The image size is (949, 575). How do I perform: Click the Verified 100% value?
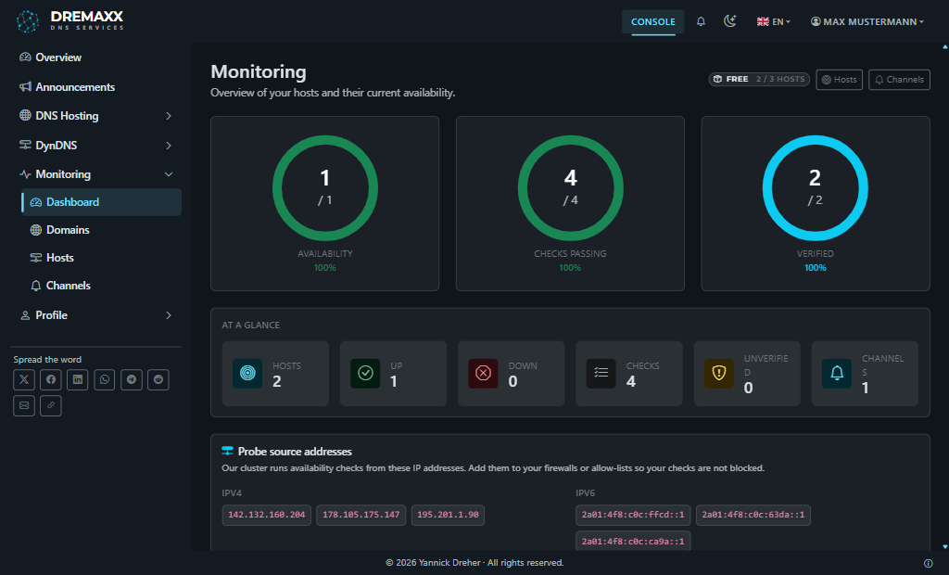(816, 268)
